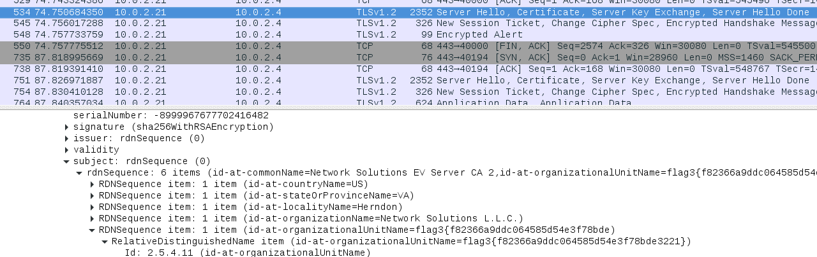Expand the id-at-countryName=US item
817x257 pixels.
pos(93,184)
